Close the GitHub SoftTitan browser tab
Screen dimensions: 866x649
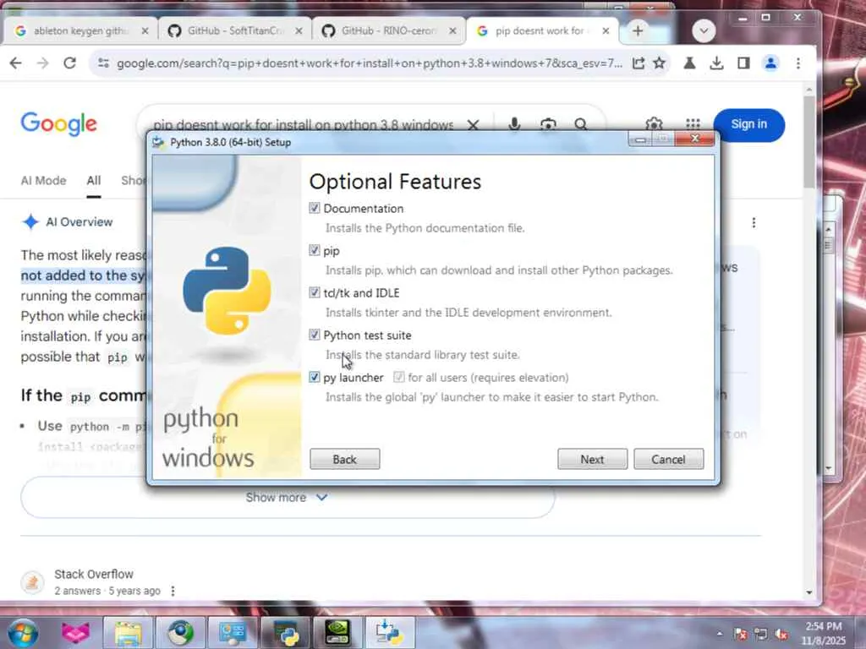299,31
